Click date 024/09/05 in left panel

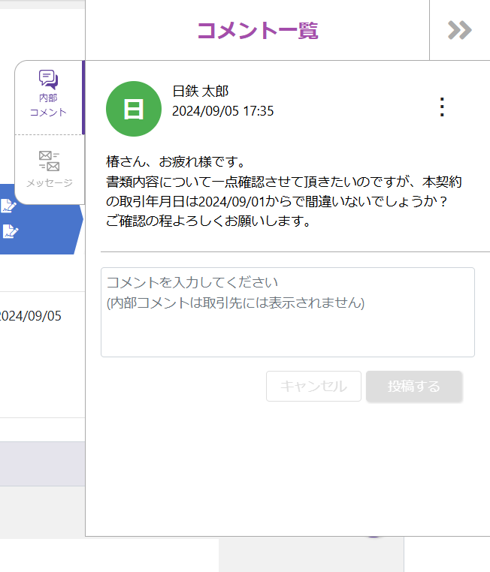(31, 316)
